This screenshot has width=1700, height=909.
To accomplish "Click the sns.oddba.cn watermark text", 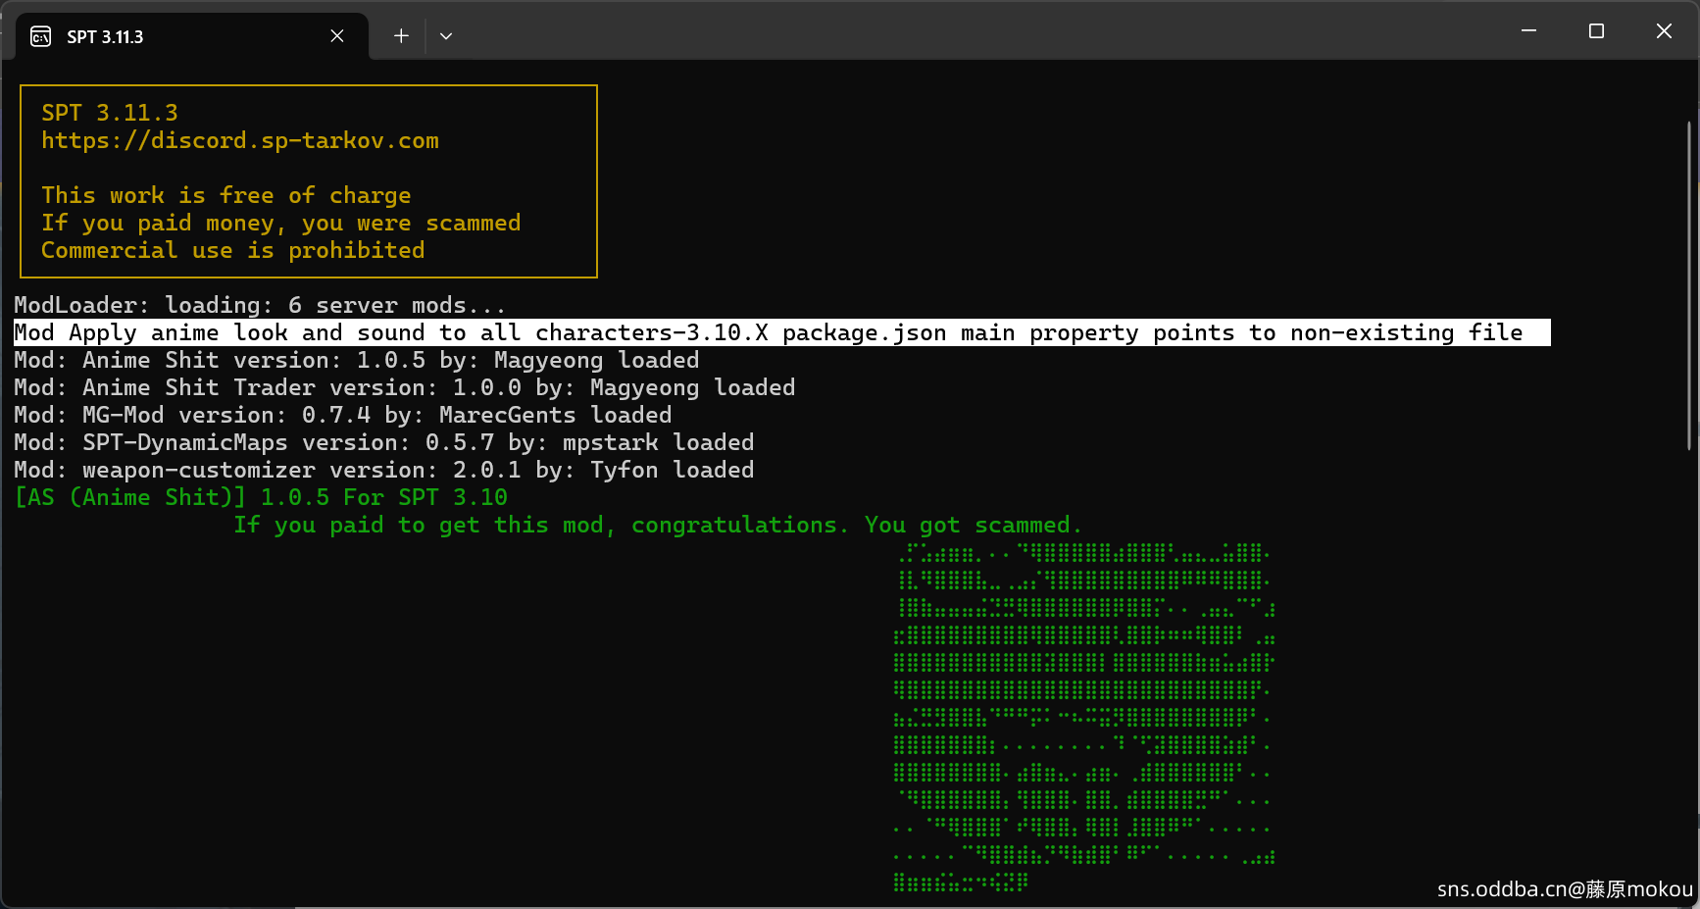I will tap(1565, 889).
